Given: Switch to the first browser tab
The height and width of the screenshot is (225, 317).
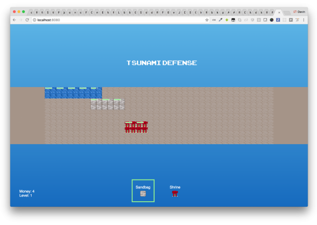Looking at the screenshot, I should (x=37, y=11).
